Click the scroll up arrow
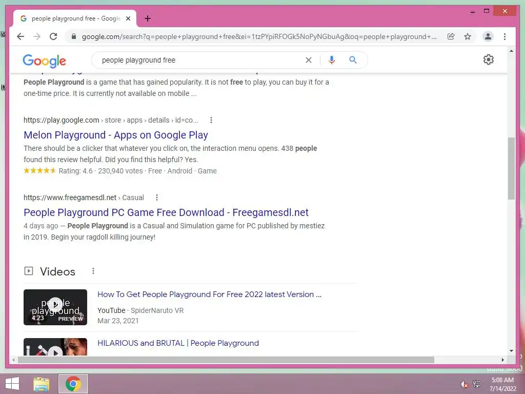The height and width of the screenshot is (394, 525). click(511, 51)
